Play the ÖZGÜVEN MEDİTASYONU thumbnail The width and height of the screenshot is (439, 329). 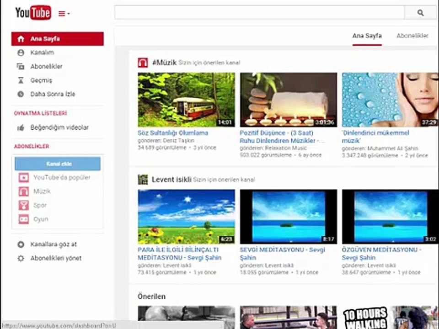tap(390, 217)
